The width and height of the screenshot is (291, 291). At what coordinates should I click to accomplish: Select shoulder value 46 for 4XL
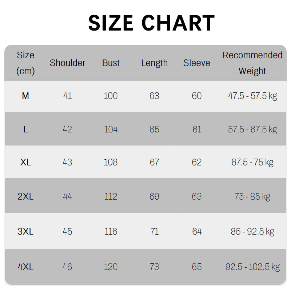point(67,267)
